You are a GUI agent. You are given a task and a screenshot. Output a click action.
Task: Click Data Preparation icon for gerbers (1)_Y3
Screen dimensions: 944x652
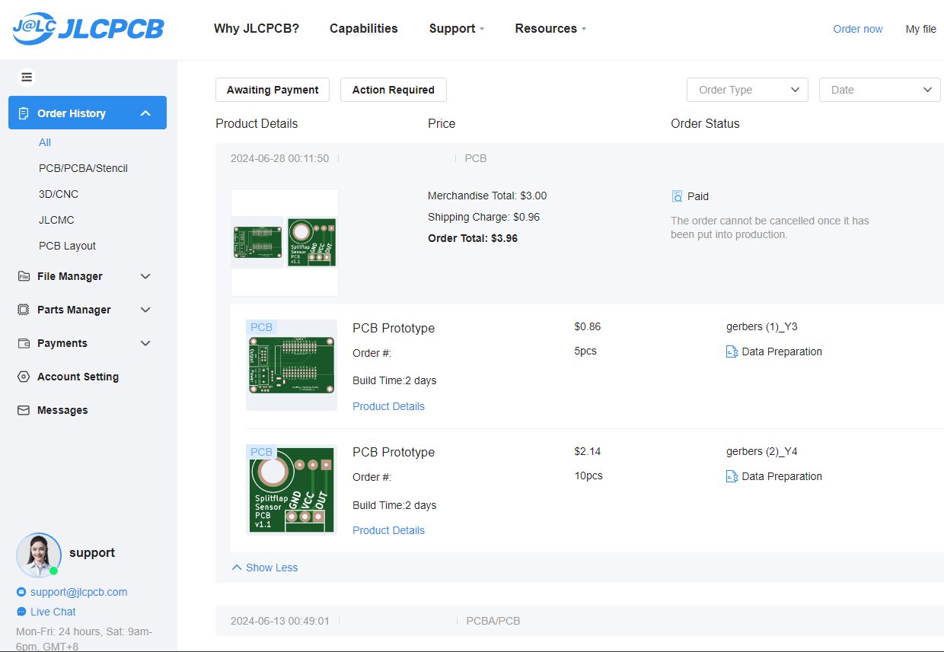click(732, 351)
